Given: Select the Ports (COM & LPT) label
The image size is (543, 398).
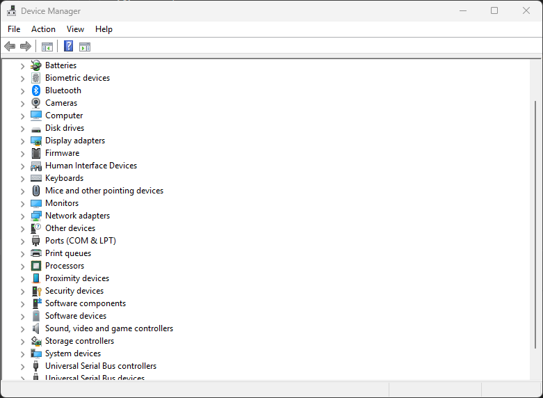Looking at the screenshot, I should 81,241.
